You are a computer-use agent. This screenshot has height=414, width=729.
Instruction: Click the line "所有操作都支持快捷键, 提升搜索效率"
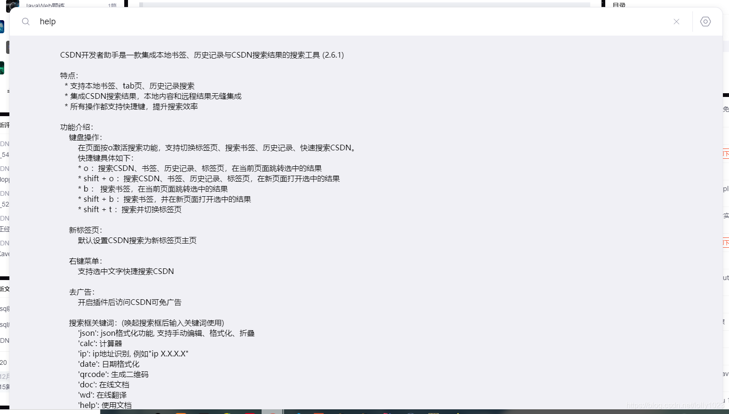(x=131, y=107)
